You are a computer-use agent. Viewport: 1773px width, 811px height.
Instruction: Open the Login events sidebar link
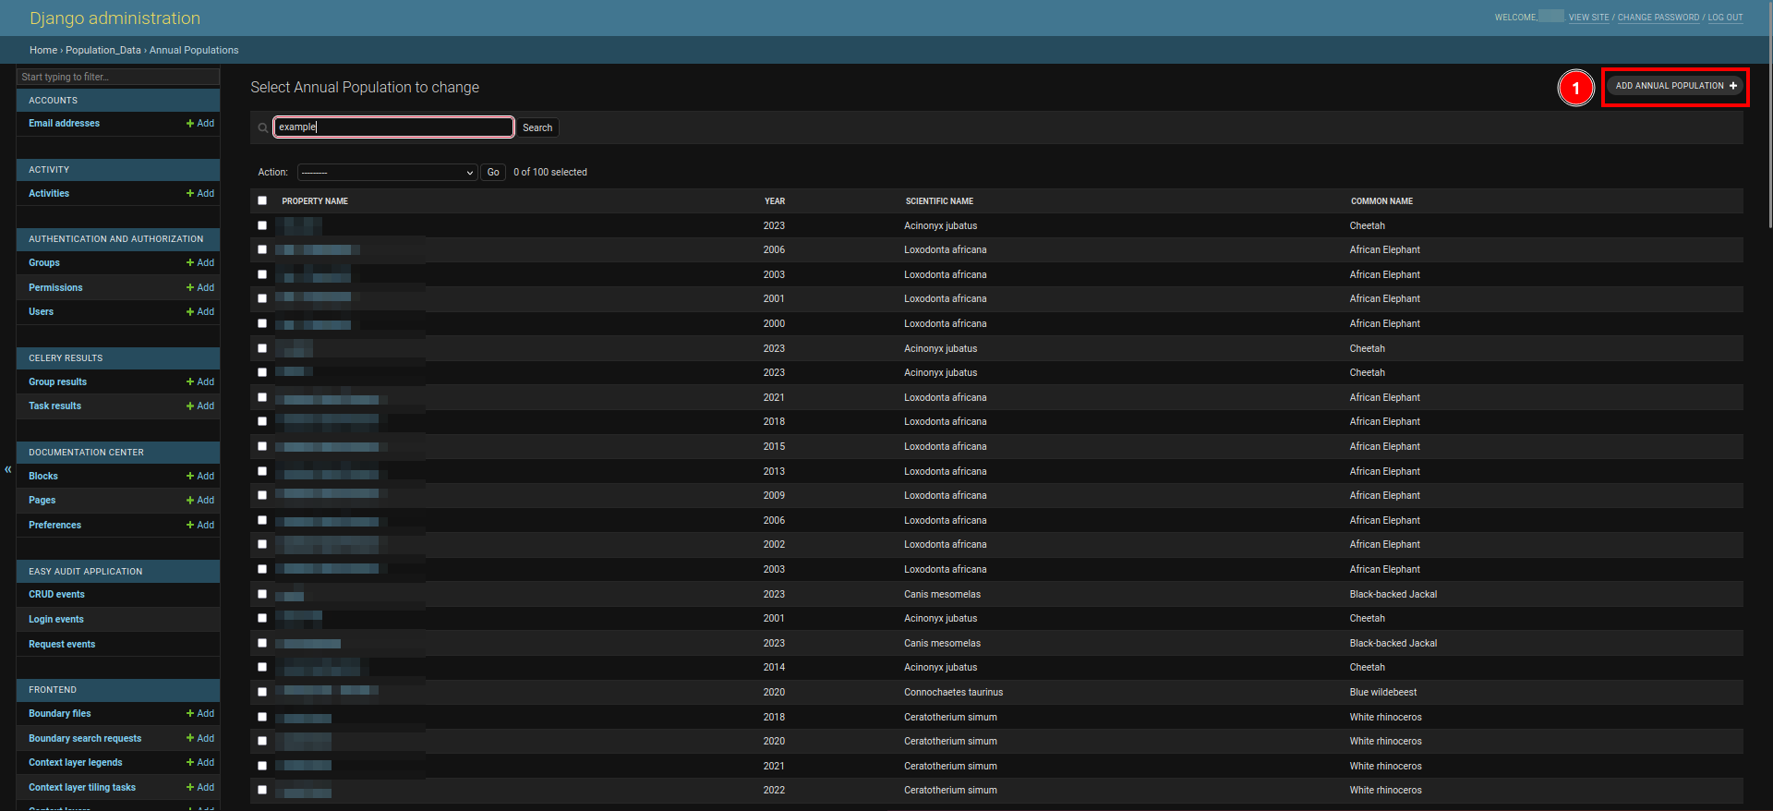56,620
